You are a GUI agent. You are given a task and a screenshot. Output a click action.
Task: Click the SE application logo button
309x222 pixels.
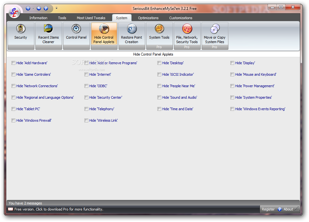(x=14, y=12)
